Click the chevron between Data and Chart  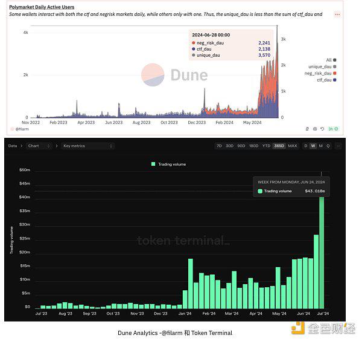(x=22, y=146)
